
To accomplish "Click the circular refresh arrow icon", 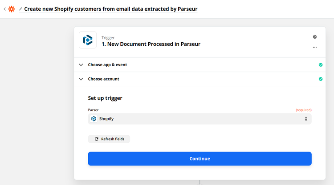I will pos(96,139).
